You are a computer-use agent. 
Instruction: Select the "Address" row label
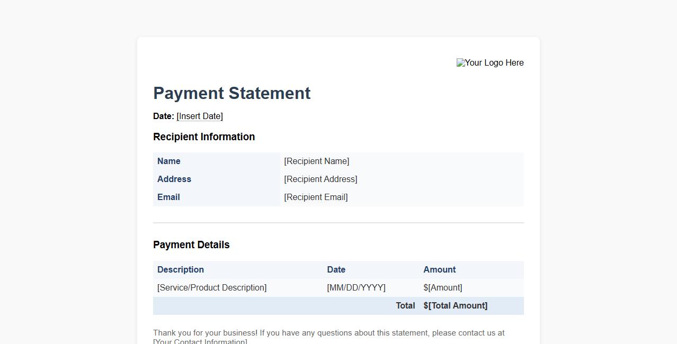click(174, 179)
